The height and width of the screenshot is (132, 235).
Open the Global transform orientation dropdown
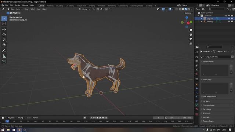point(84,9)
